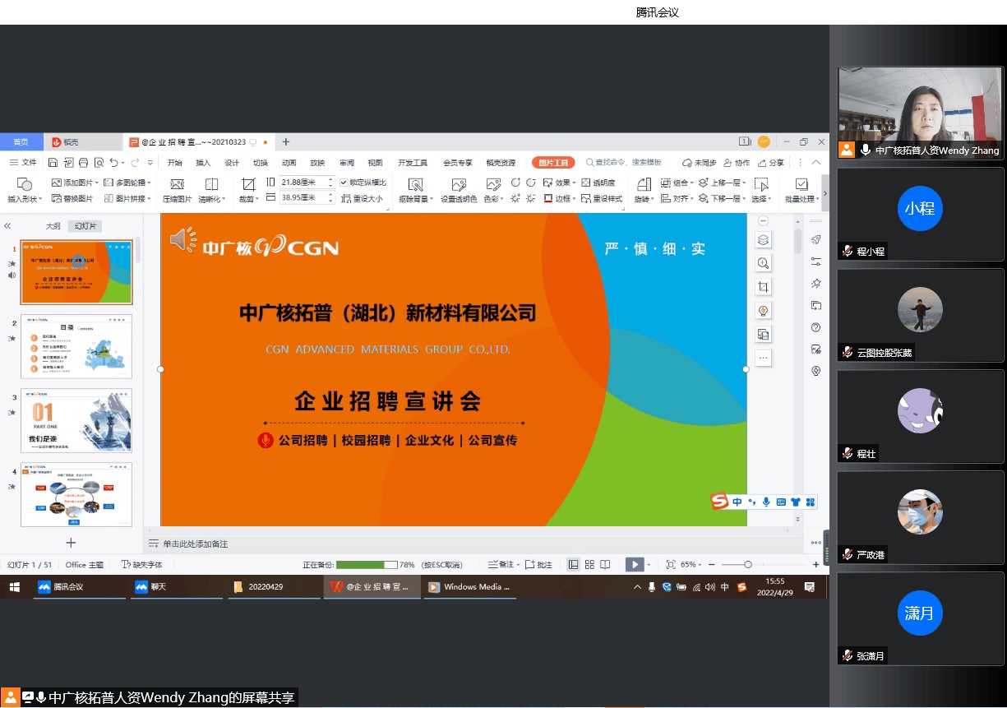1007x708 pixels.
Task: Open the Animation (动画) ribbon tab
Action: [x=289, y=163]
